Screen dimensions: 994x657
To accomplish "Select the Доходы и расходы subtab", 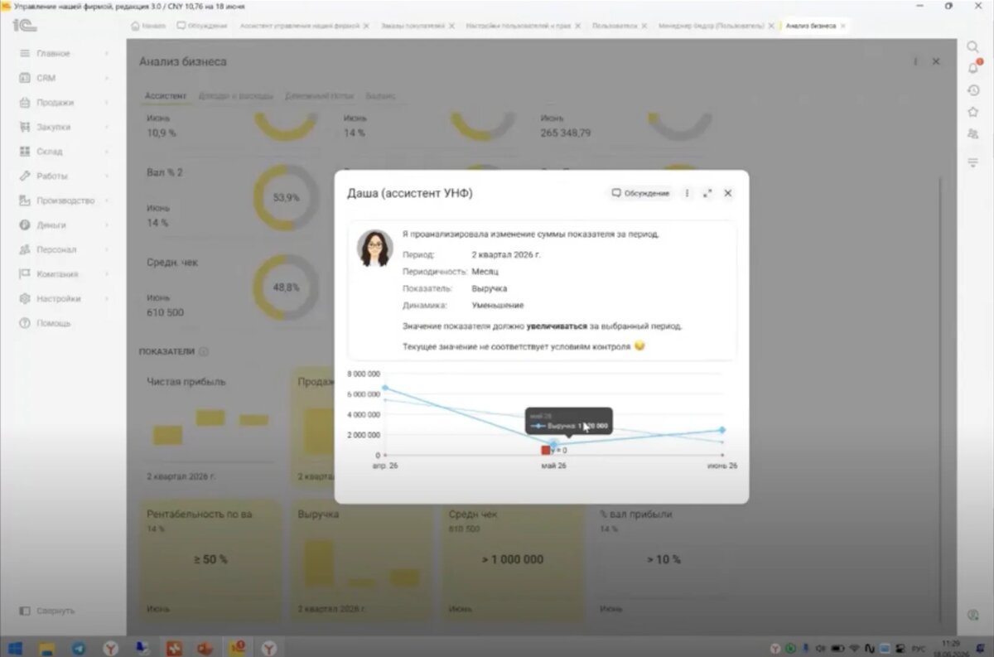I will tap(235, 96).
